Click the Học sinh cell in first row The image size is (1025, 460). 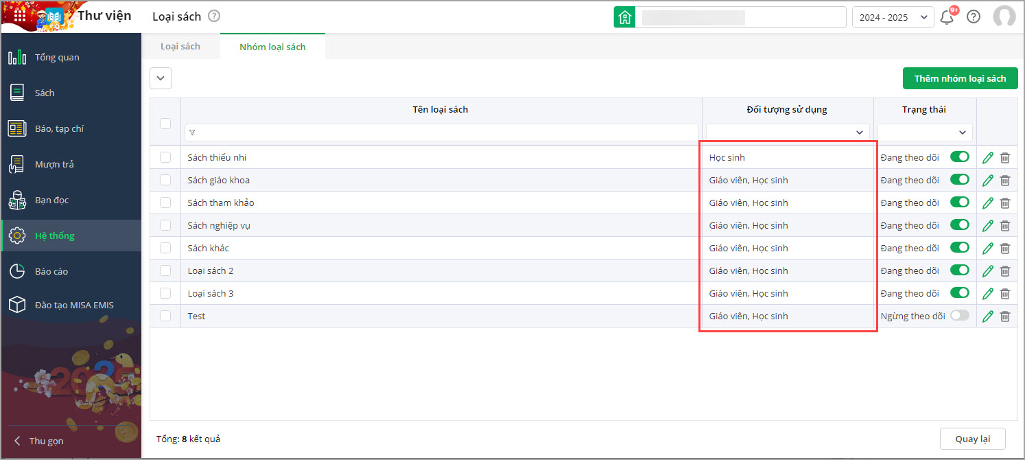[x=788, y=157]
